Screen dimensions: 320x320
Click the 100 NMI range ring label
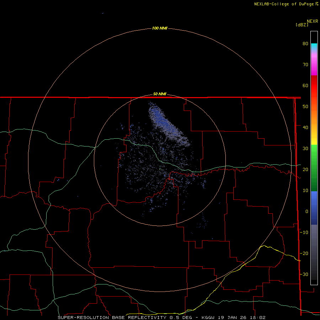(x=160, y=28)
